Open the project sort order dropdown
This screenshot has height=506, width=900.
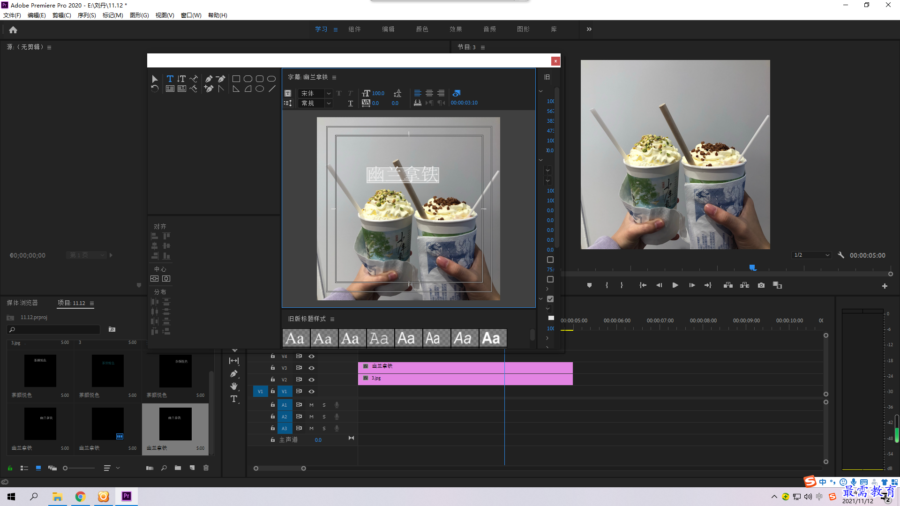coord(112,468)
